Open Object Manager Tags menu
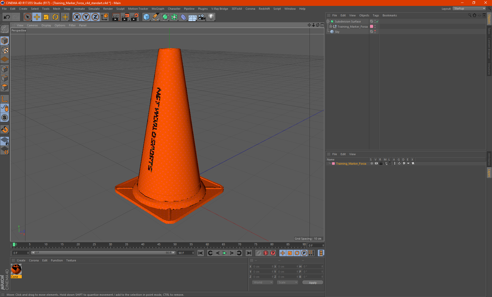This screenshot has width=492, height=297. tap(376, 15)
